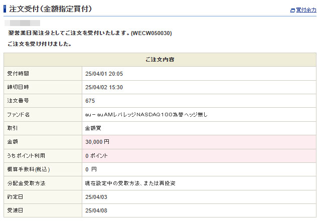Click the ご注文内容 table header
Viewport: 320px width, 221px height.
pos(160,60)
